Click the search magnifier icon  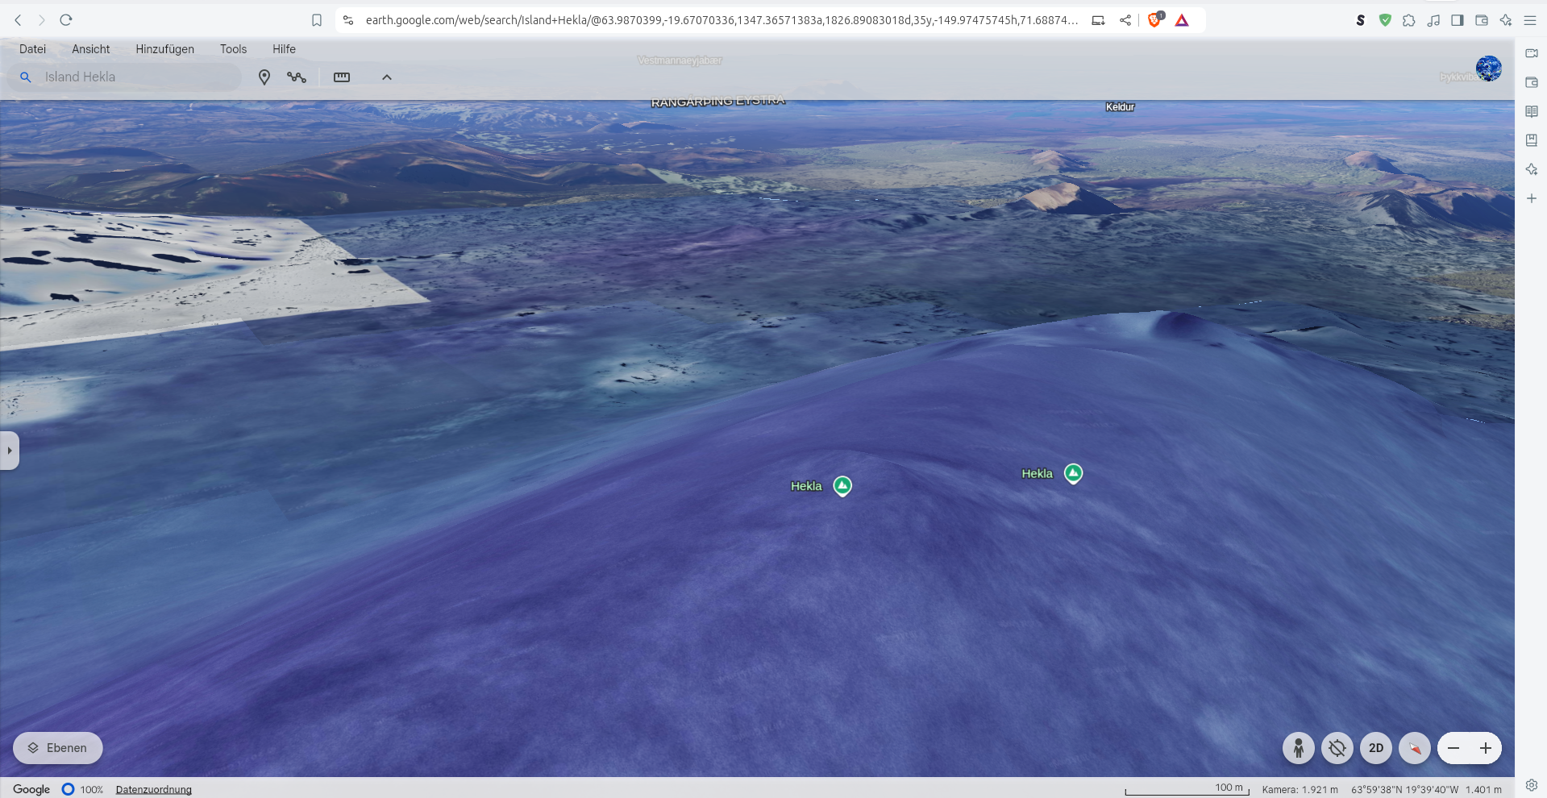click(x=26, y=77)
